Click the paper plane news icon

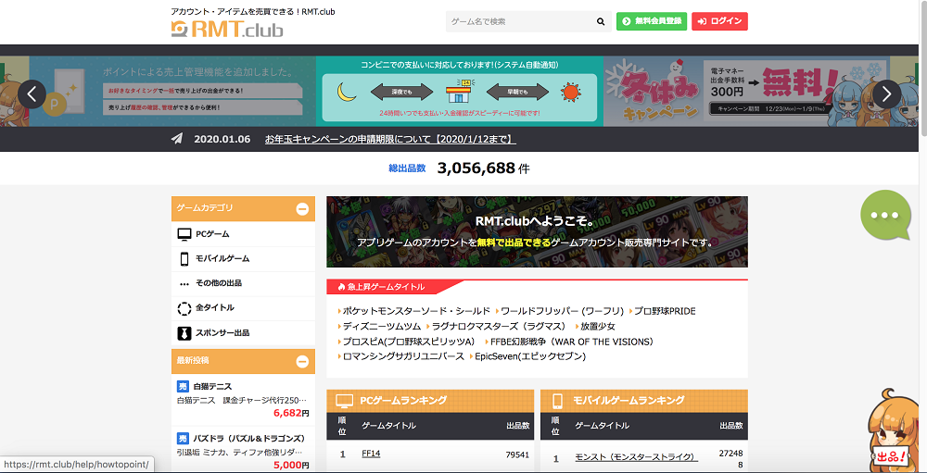(177, 139)
